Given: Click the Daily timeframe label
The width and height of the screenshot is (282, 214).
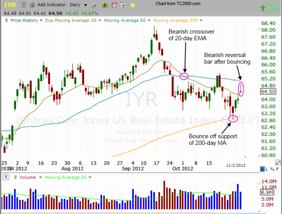Looking at the screenshot, I should [x=75, y=5].
